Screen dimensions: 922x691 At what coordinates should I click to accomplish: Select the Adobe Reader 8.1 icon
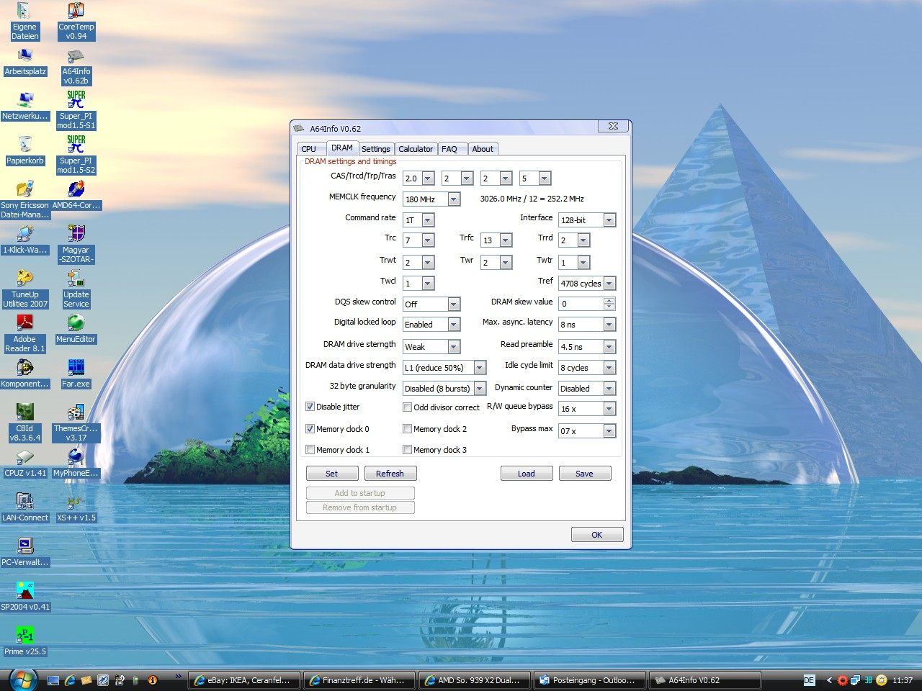coord(25,333)
